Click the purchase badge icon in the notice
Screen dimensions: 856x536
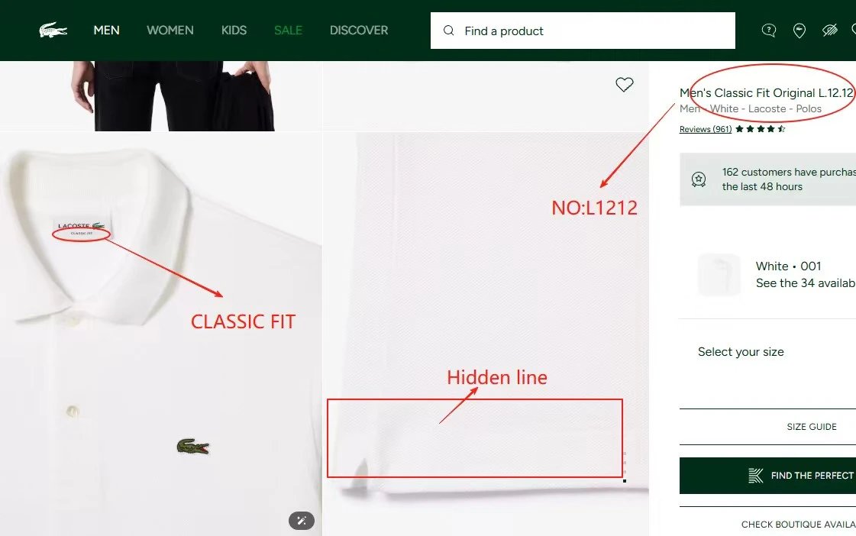(x=699, y=179)
